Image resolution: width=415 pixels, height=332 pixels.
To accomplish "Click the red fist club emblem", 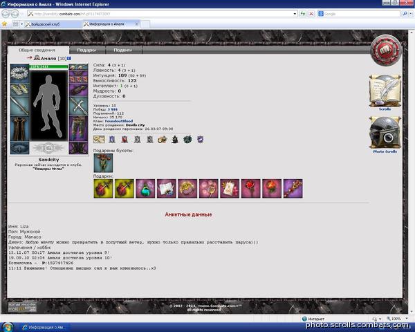I will click(x=386, y=50).
